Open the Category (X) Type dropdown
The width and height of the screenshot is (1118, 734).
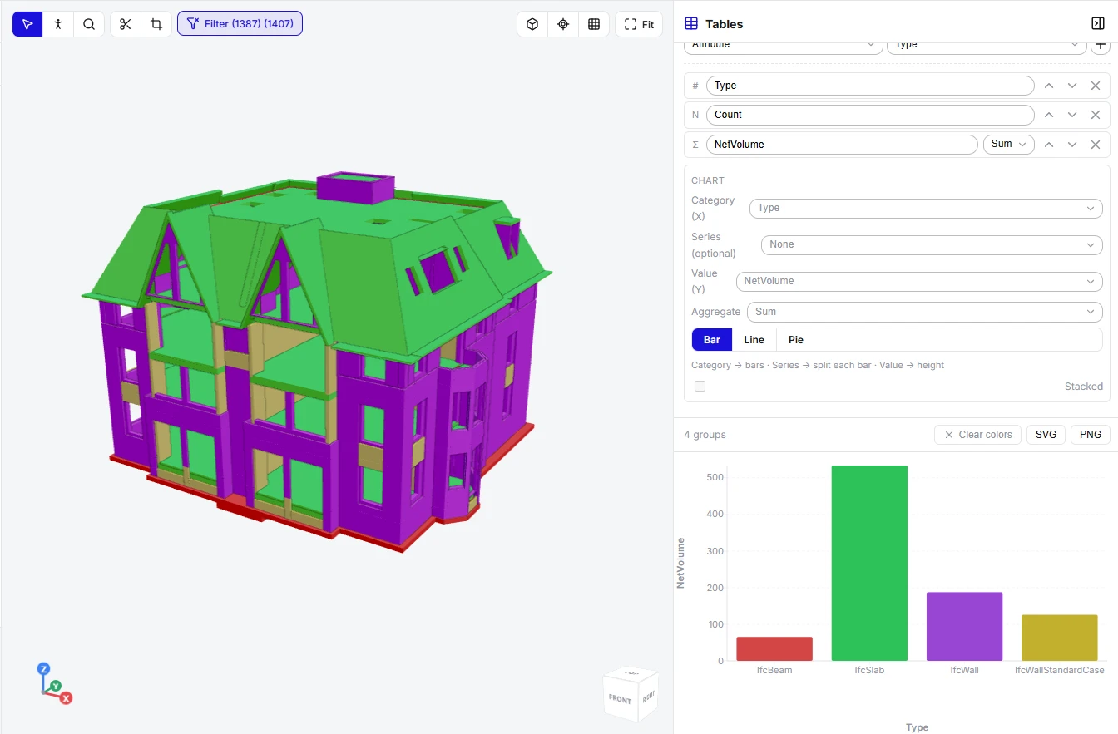pyautogui.click(x=926, y=208)
